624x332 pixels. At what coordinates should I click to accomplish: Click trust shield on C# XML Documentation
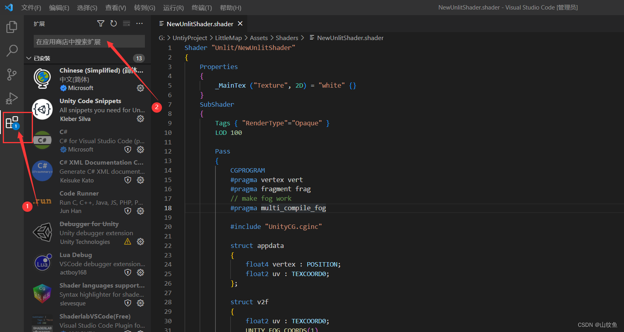pyautogui.click(x=128, y=180)
